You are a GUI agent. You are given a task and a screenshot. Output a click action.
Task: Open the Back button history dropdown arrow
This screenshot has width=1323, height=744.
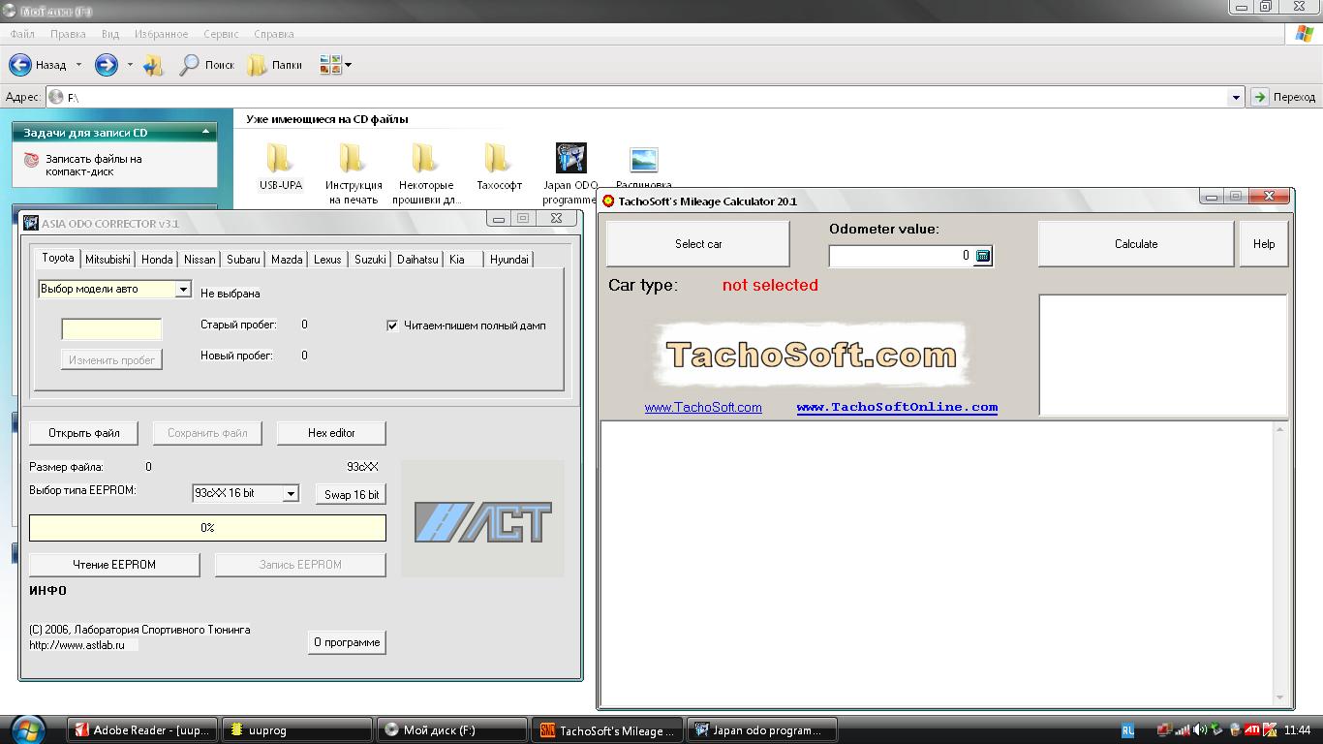tap(78, 65)
